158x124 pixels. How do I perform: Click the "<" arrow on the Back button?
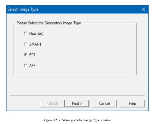[48, 104]
